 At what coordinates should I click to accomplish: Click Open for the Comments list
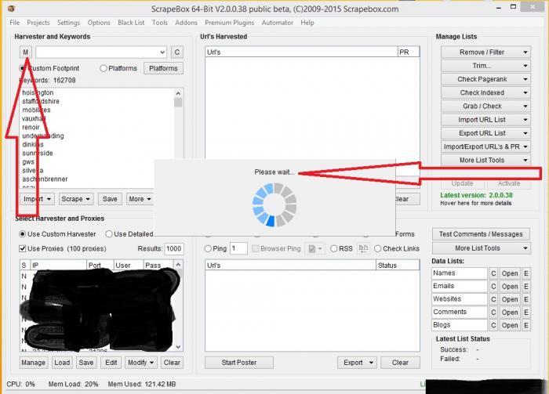click(x=510, y=313)
